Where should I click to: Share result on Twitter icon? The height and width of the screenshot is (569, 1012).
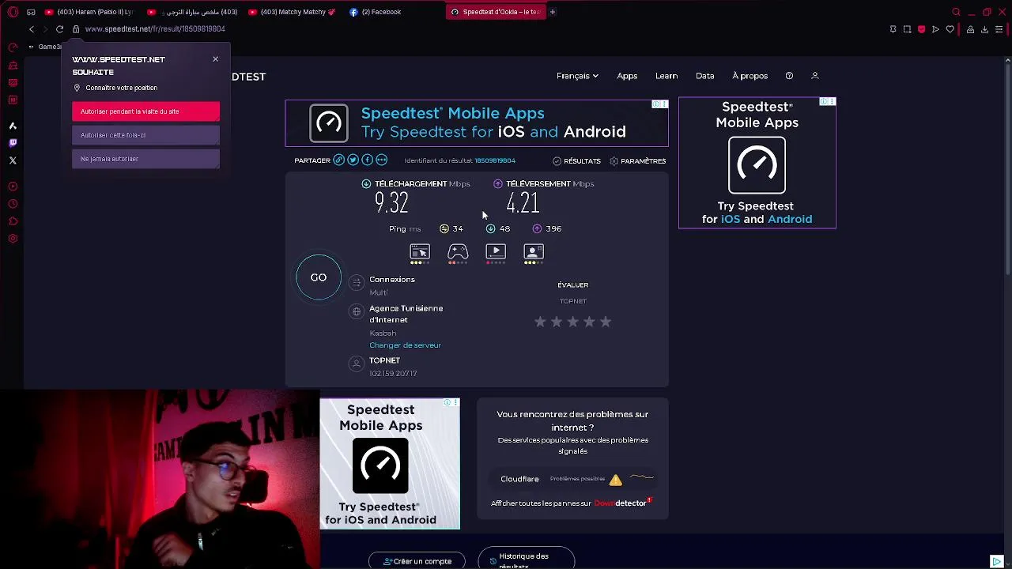click(353, 160)
